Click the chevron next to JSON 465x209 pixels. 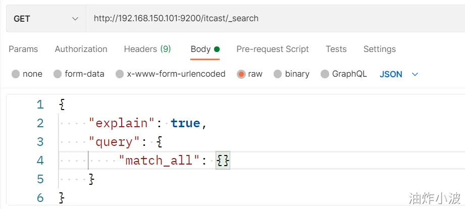tap(415, 74)
